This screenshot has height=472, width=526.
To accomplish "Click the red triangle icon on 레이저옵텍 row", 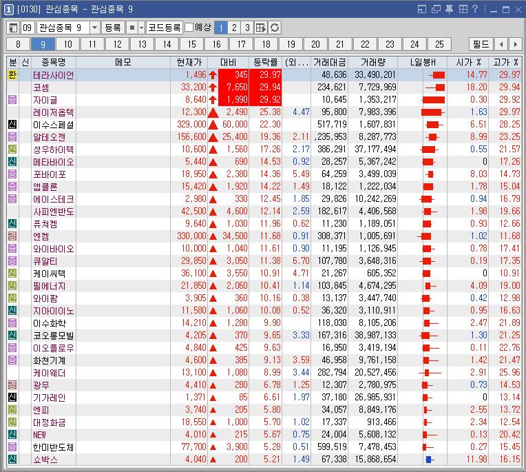I will click(213, 112).
